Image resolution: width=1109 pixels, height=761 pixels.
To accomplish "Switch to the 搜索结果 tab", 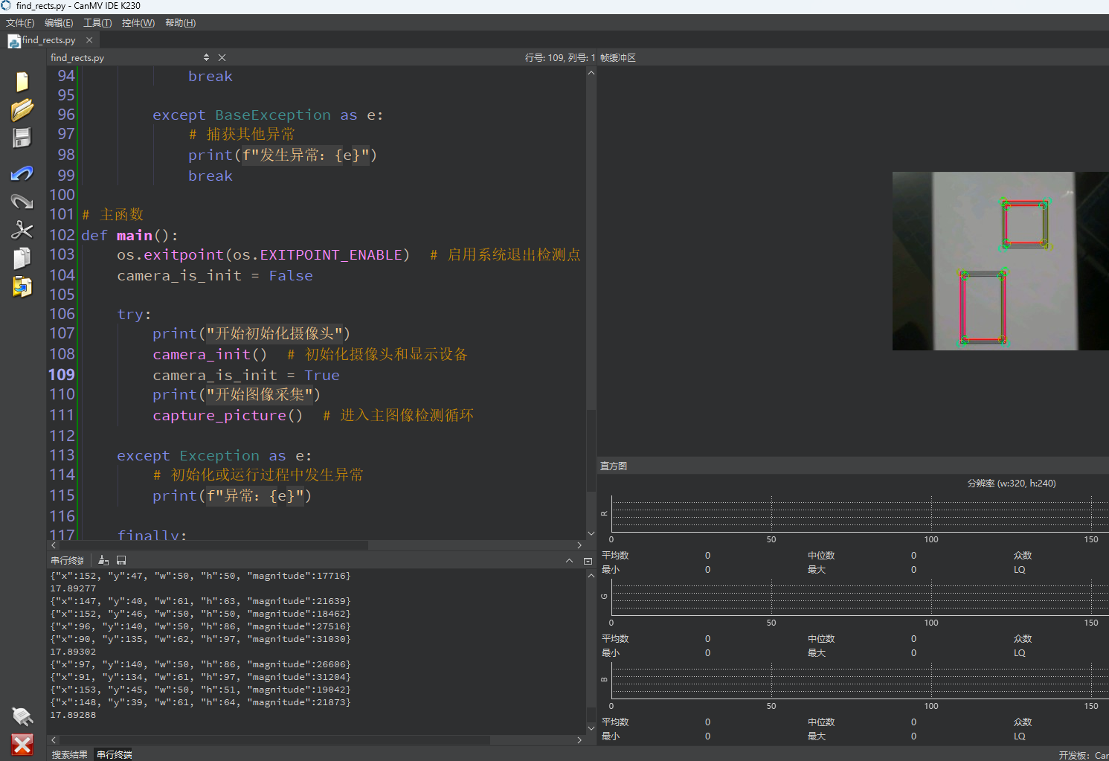I will pyautogui.click(x=69, y=754).
